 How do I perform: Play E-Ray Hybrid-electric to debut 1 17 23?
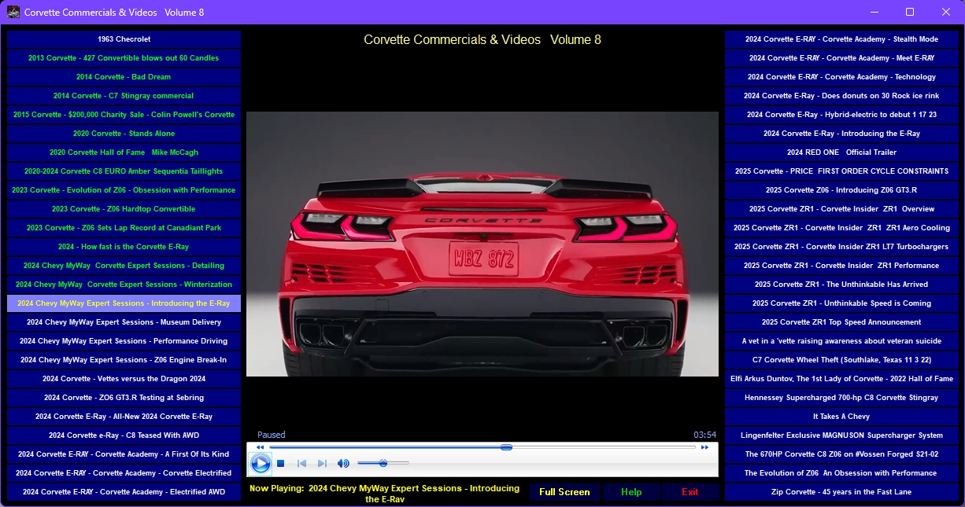point(841,114)
